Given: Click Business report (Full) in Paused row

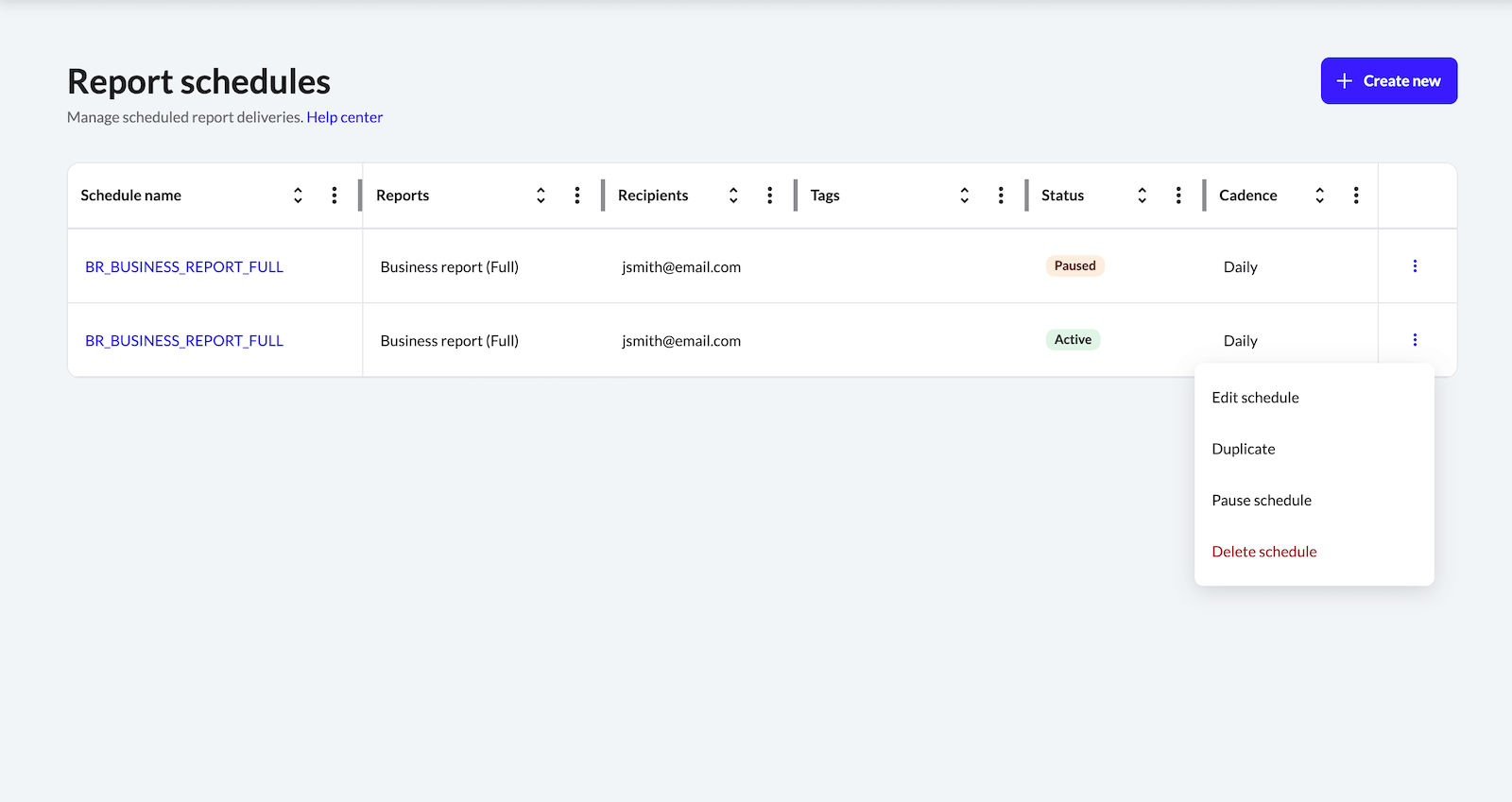Looking at the screenshot, I should (x=450, y=267).
